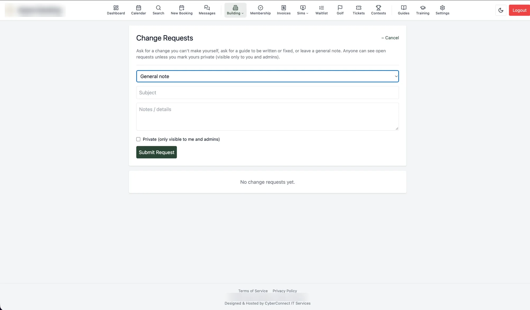Click the "Designed & Hosted by CyberConnect IT Services" text

(267, 303)
